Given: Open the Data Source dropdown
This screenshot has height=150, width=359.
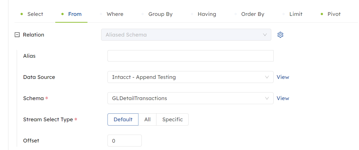Looking at the screenshot, I should click(x=190, y=77).
